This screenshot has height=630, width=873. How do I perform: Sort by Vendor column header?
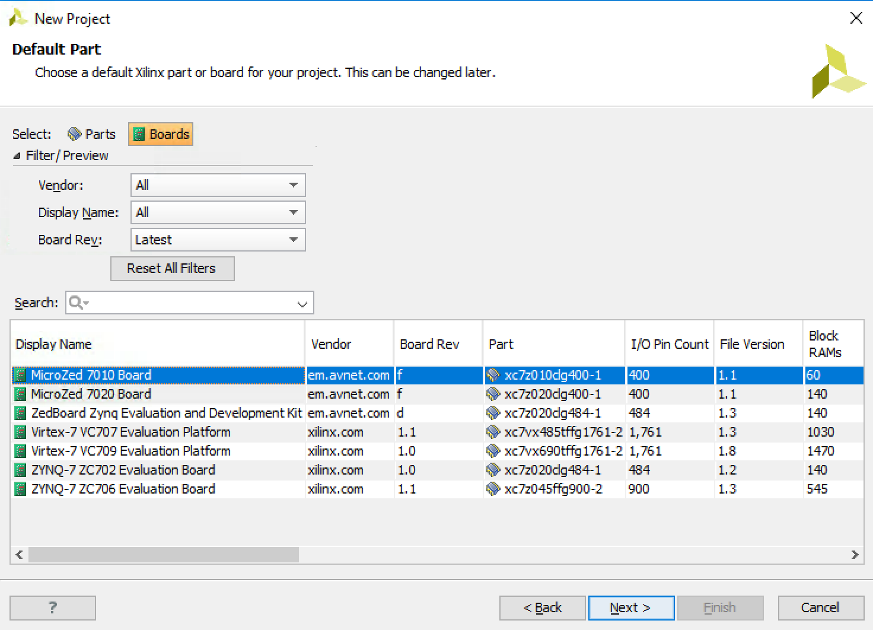click(349, 344)
